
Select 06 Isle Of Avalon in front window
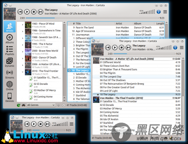pyautogui.click(x=137, y=119)
